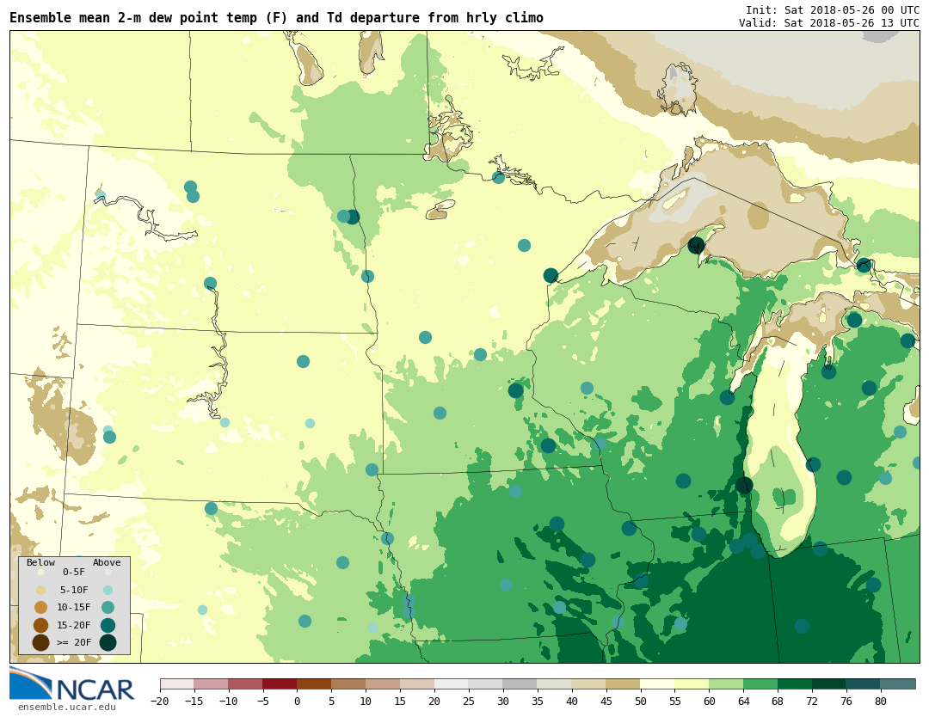Click the '5-10F' legend label
929x717 pixels.
74,590
